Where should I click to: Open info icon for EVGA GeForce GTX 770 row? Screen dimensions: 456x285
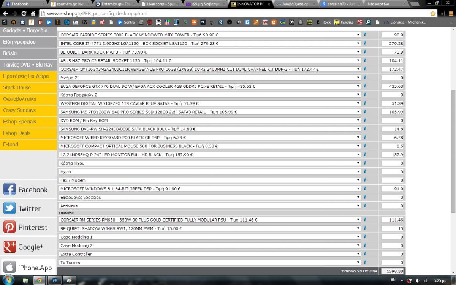364,86
